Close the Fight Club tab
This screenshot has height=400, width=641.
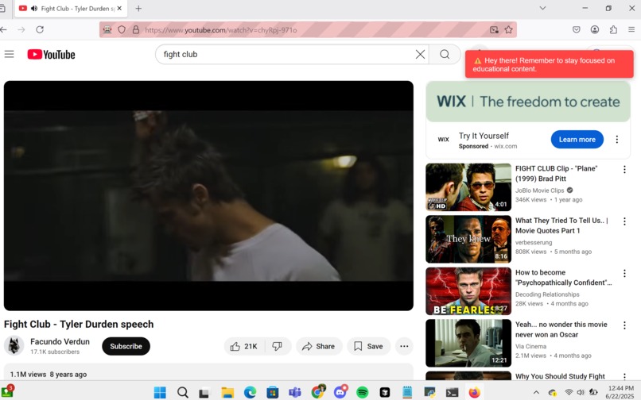tap(119, 8)
